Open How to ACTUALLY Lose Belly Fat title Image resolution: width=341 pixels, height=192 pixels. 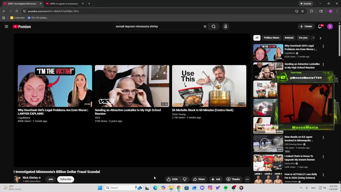[x=301, y=176]
